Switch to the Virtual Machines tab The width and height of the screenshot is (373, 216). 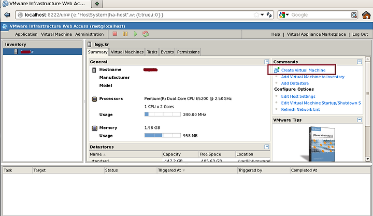pos(127,52)
